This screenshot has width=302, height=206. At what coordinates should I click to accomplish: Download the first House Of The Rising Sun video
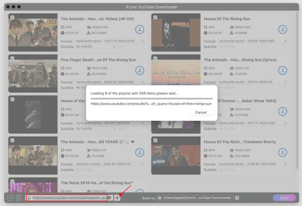click(282, 29)
